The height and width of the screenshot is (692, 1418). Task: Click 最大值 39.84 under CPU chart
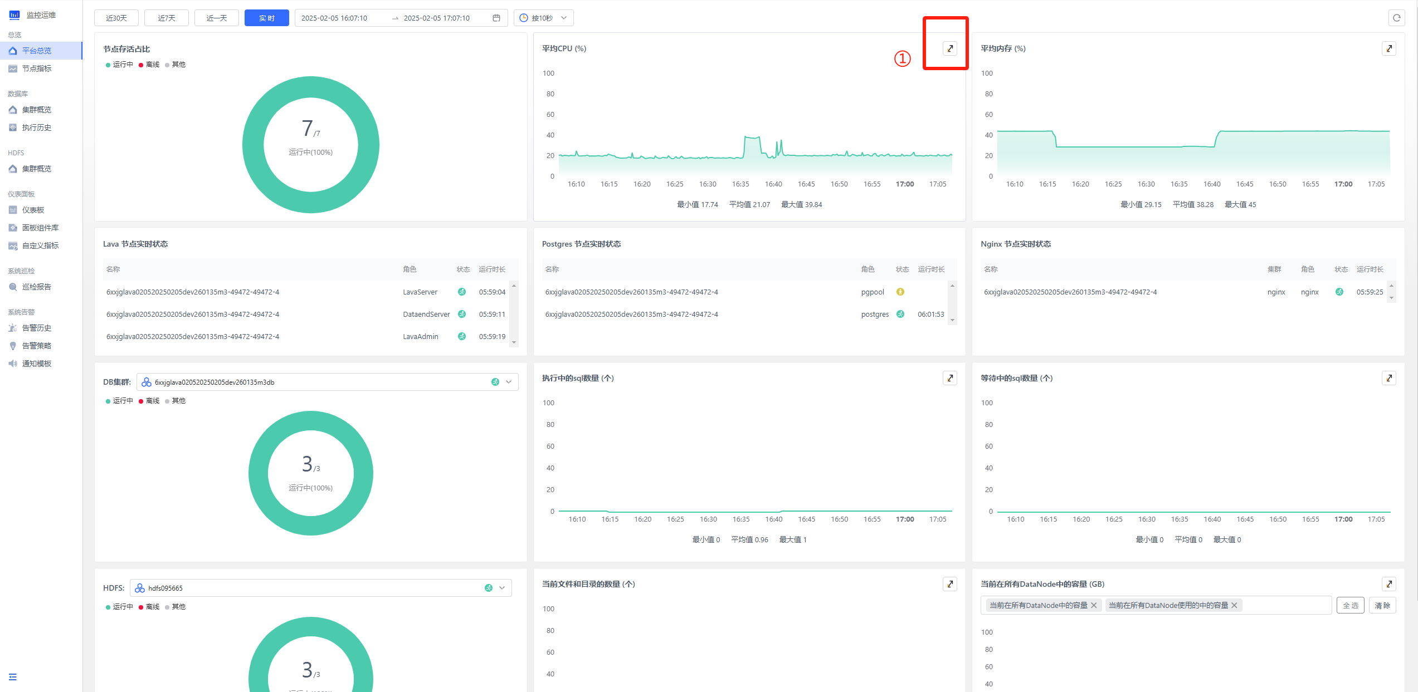(x=802, y=204)
